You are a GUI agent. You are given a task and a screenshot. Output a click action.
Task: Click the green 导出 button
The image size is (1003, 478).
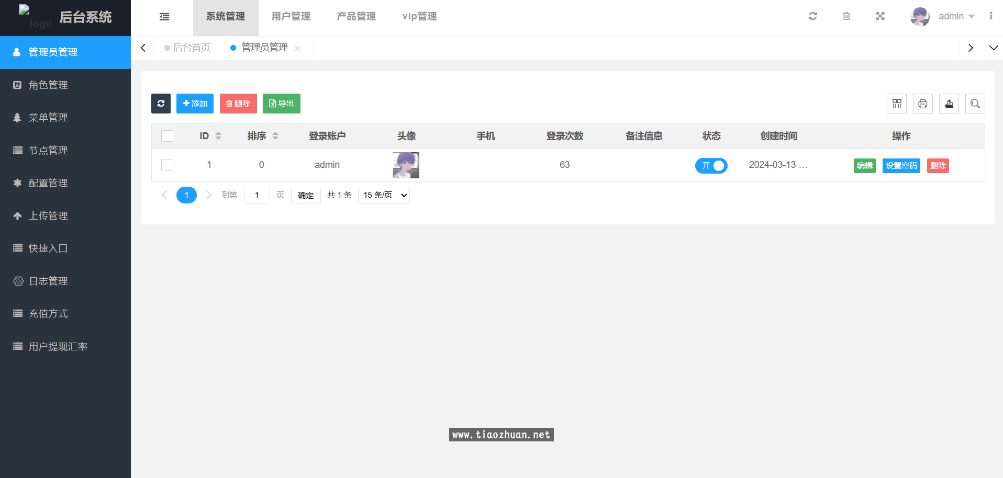[282, 104]
